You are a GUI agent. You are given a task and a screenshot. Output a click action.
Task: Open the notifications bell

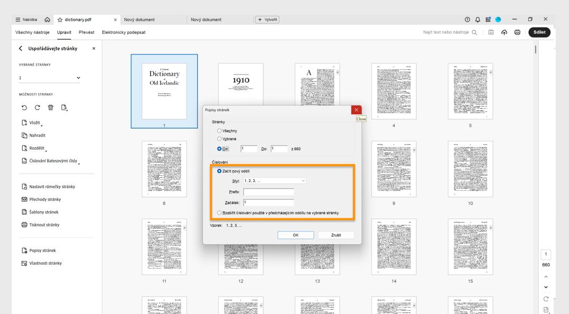[x=477, y=20]
